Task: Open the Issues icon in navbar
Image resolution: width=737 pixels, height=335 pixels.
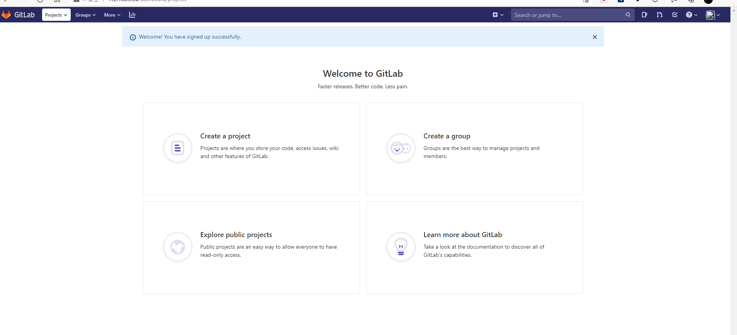Action: (644, 15)
